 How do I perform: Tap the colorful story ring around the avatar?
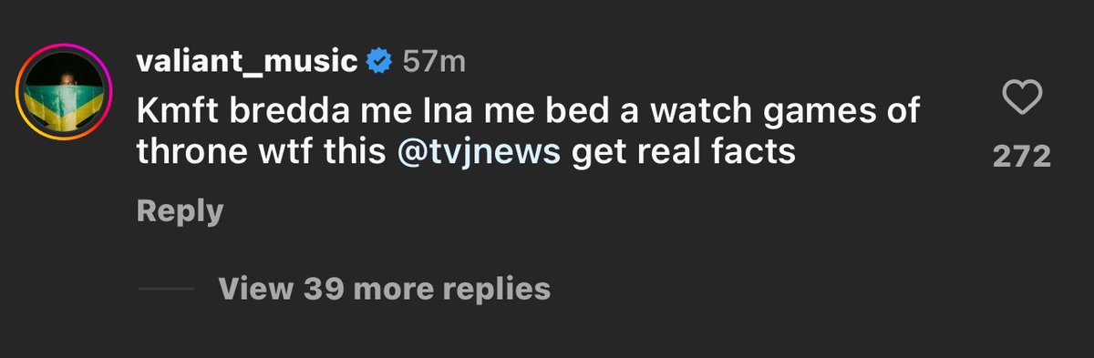[64, 92]
